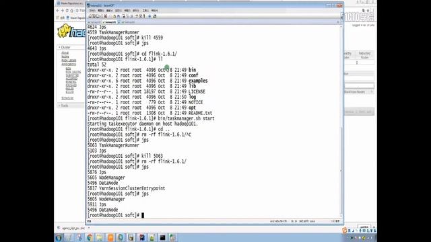Viewport: 431px width, 242px height.
Task: Click the "5063 TaskManagerRunner" line
Action: click(x=113, y=145)
